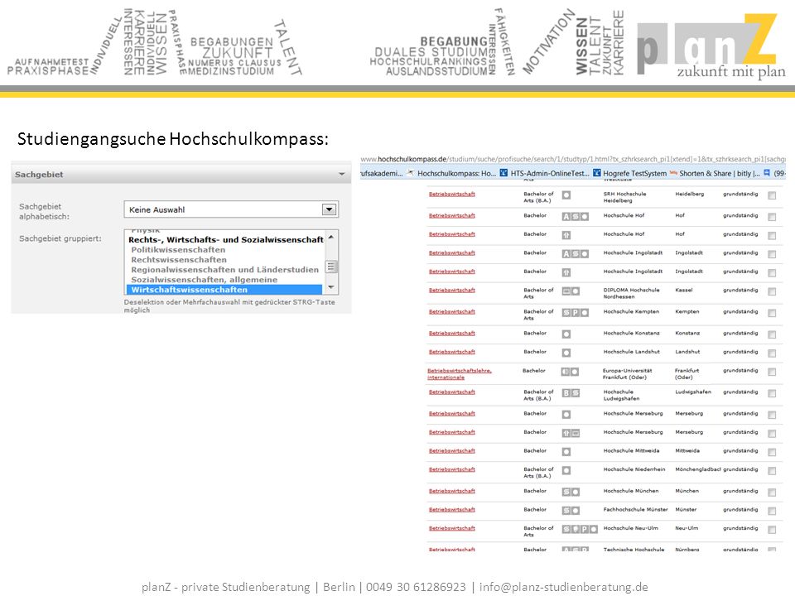Click the circle icon in the Fachhochschule Münster row
795x596 pixels.
coord(576,511)
